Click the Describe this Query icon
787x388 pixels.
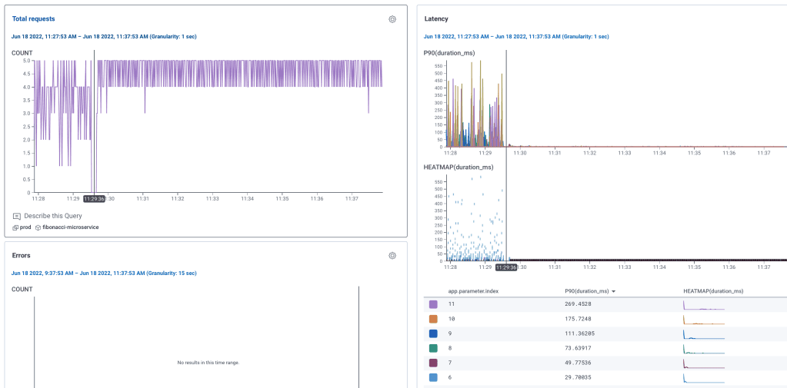click(16, 216)
